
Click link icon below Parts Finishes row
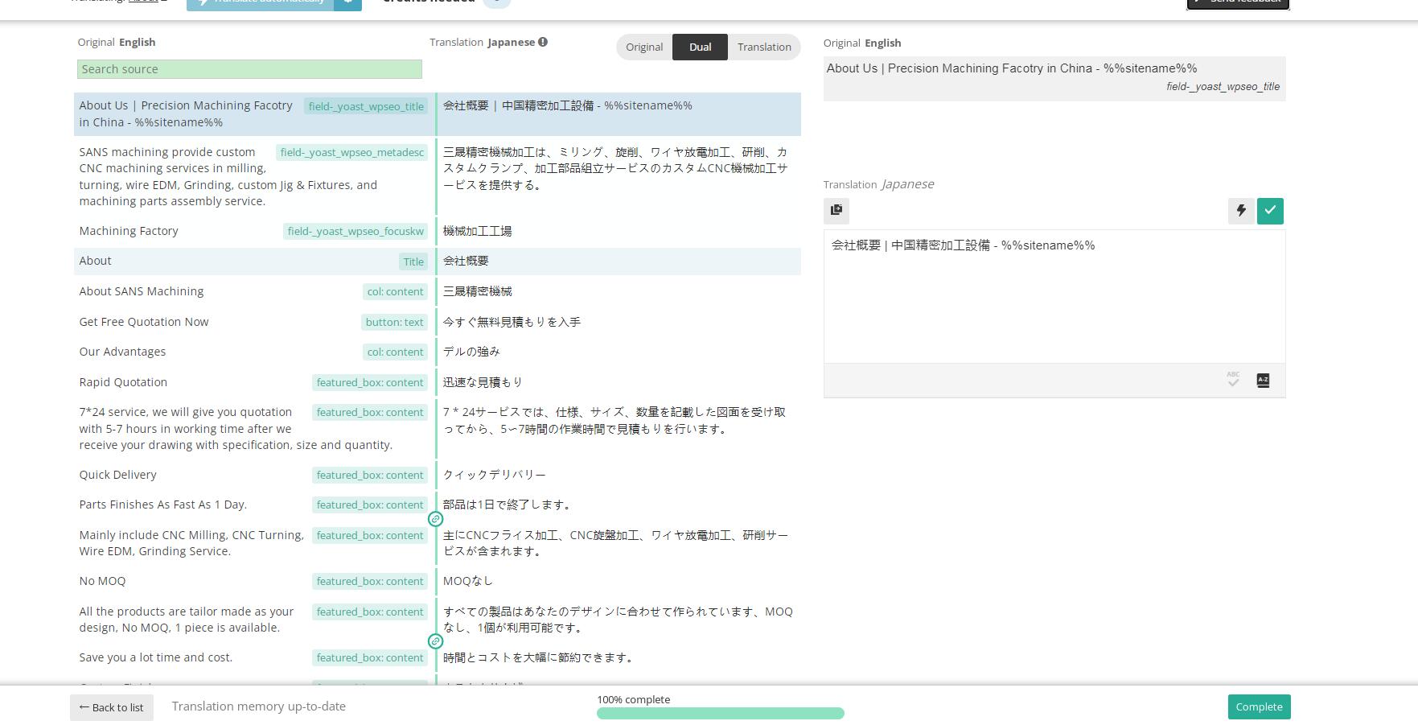435,519
